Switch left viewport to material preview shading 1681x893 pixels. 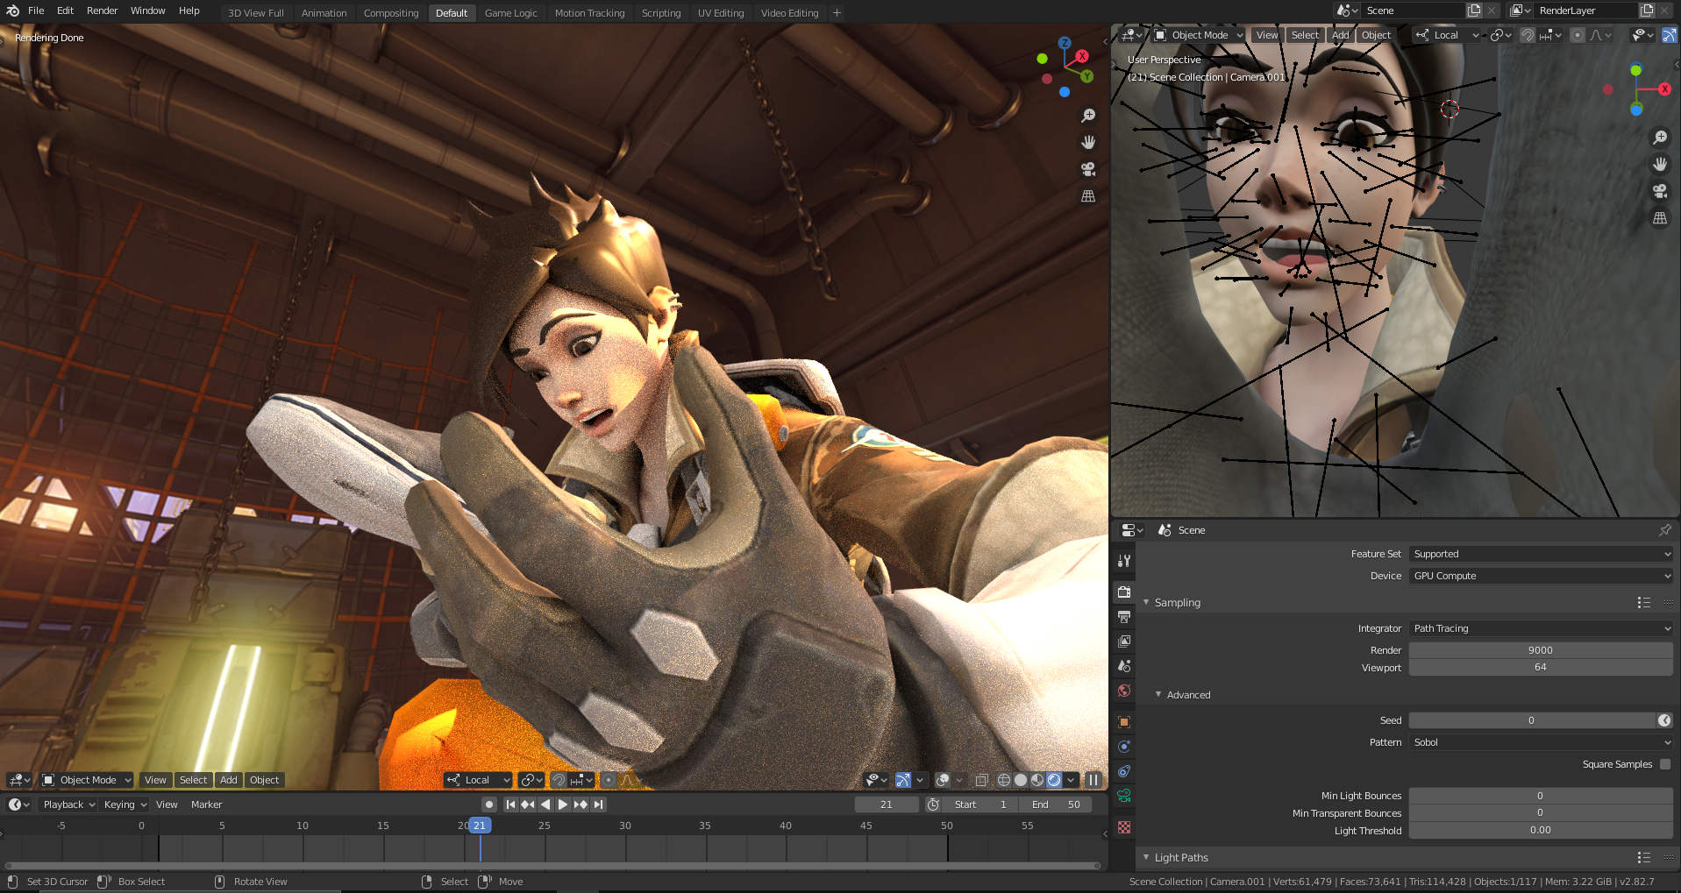pyautogui.click(x=1037, y=780)
